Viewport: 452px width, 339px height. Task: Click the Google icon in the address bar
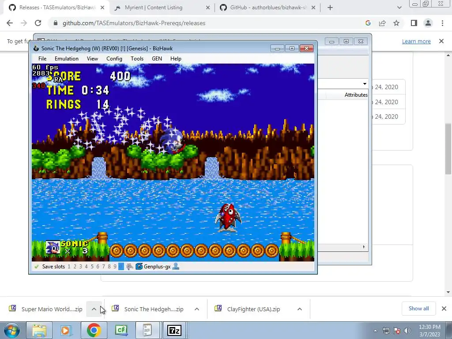[368, 23]
